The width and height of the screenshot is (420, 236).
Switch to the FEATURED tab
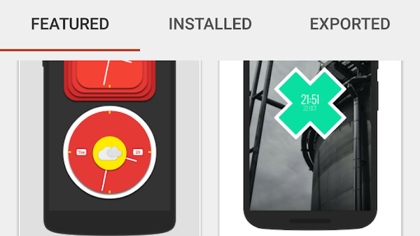pos(70,24)
